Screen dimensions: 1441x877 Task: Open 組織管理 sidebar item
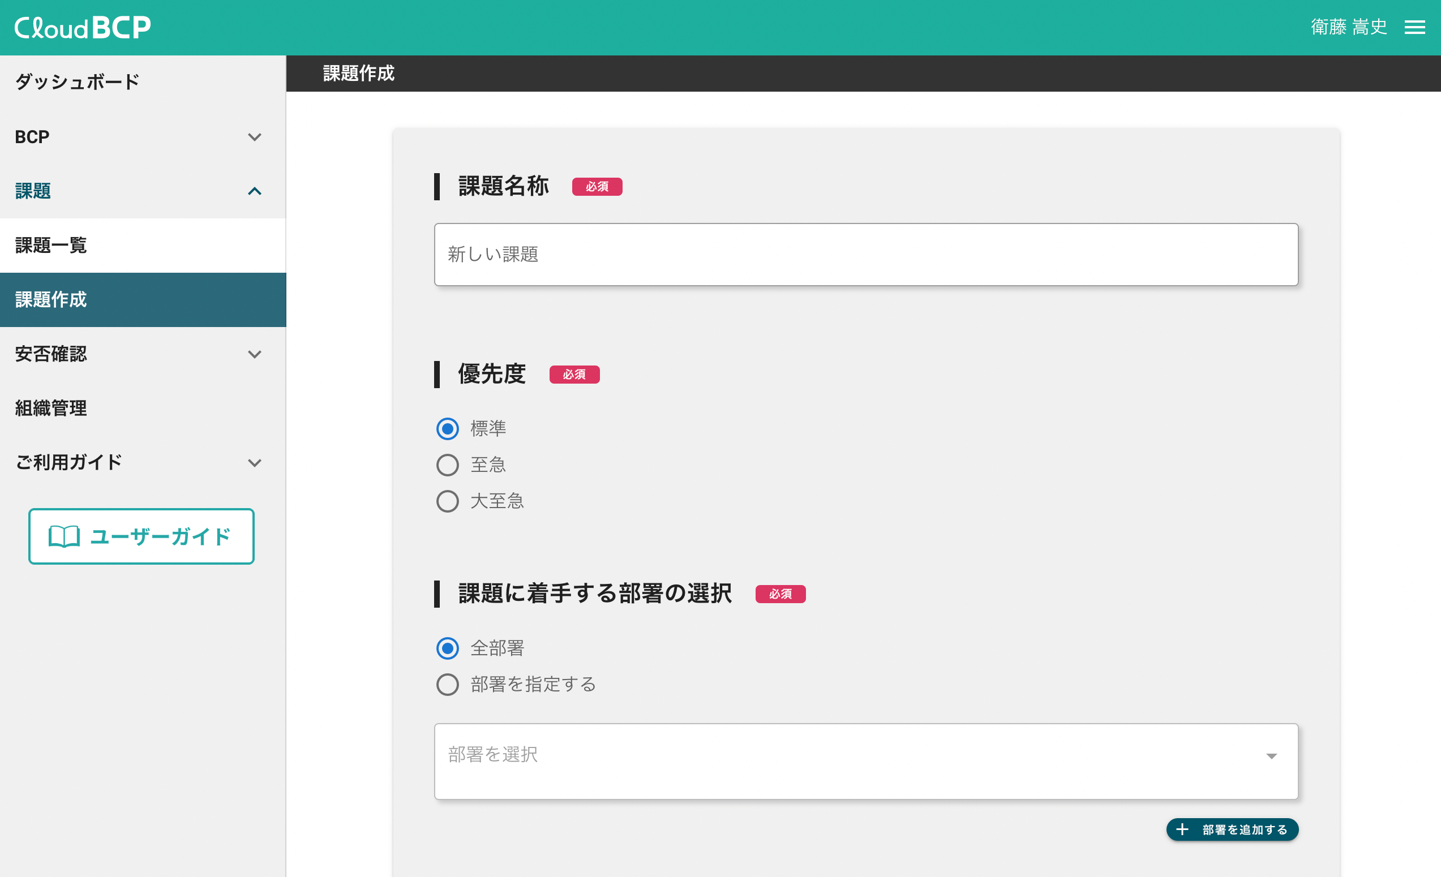point(51,408)
